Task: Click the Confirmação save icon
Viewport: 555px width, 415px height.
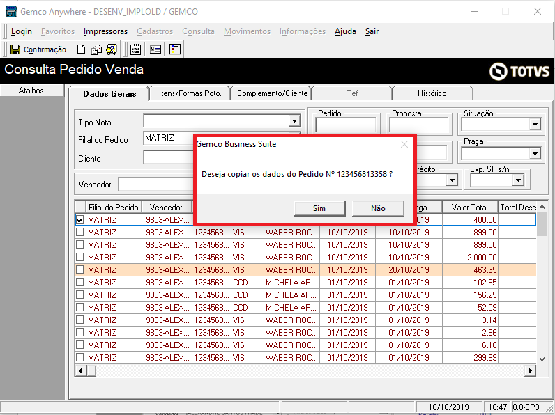Action: coord(15,49)
